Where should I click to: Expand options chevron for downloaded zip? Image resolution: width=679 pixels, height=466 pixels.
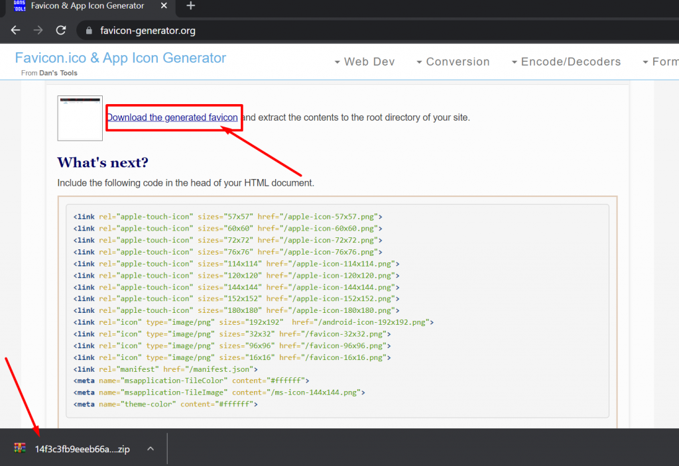(x=151, y=449)
